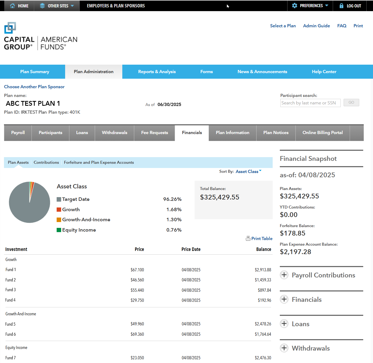Click the Choose Another Plan Sponsor link
373x363 pixels.
(34, 87)
